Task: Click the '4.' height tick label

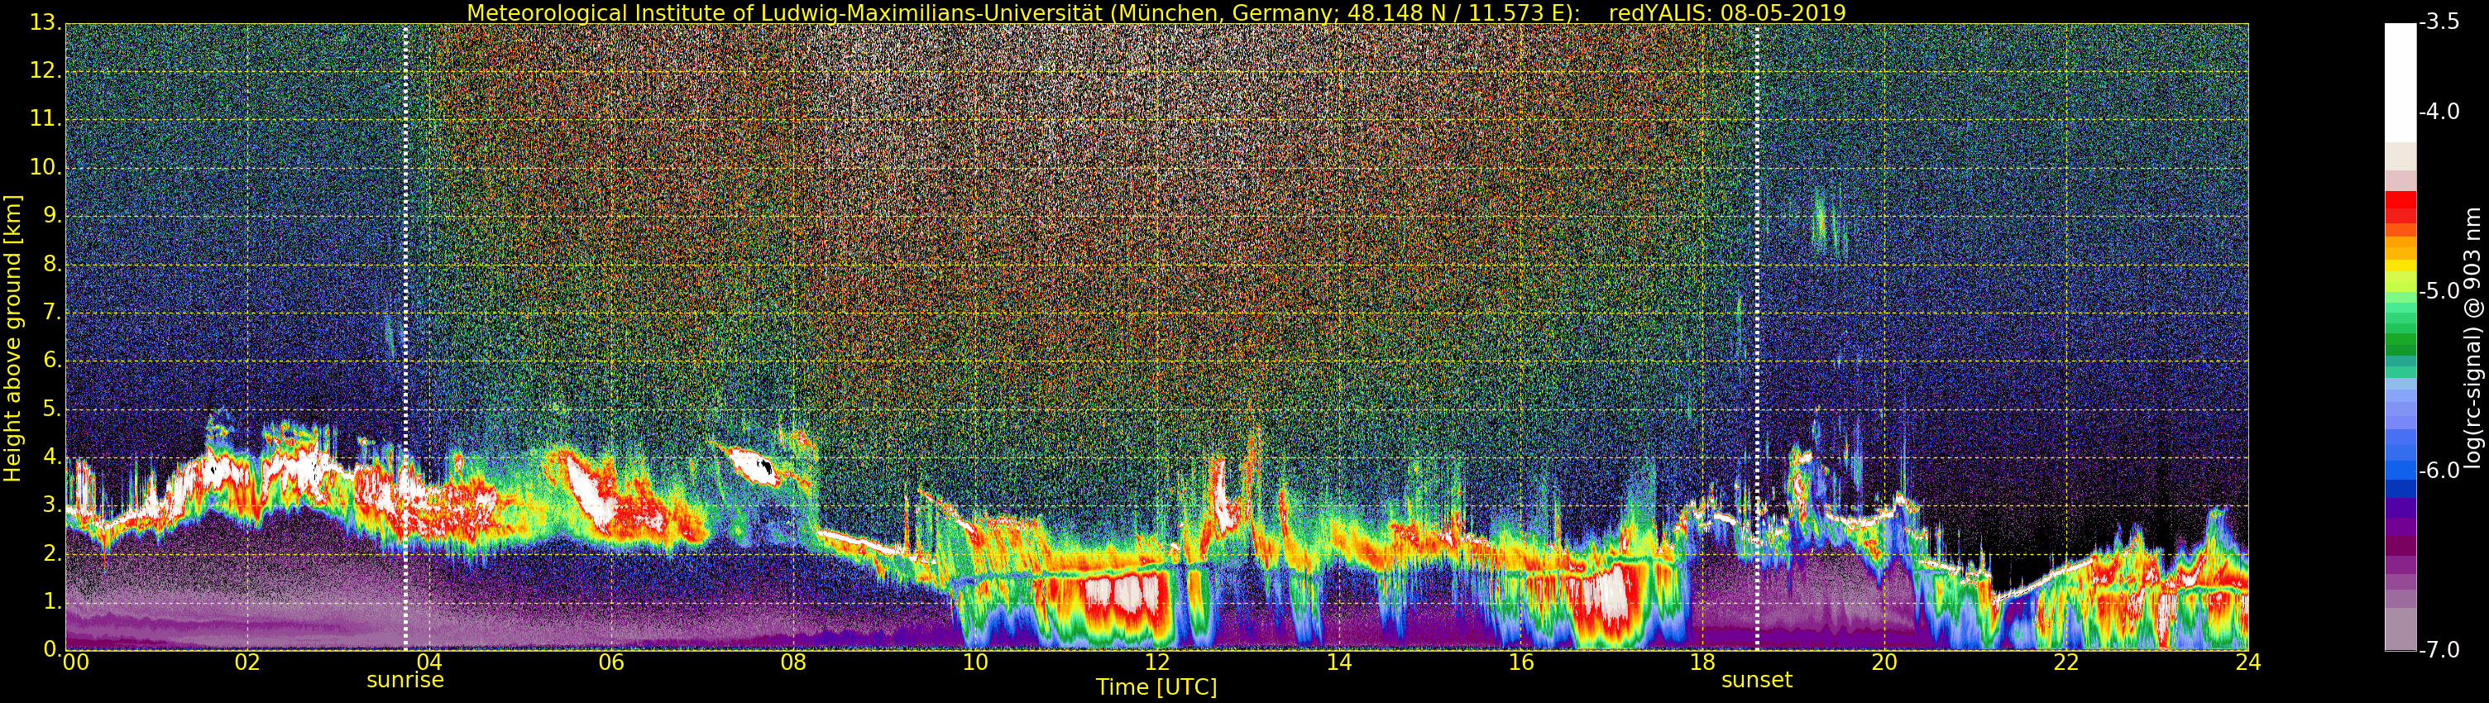Action: tap(53, 457)
